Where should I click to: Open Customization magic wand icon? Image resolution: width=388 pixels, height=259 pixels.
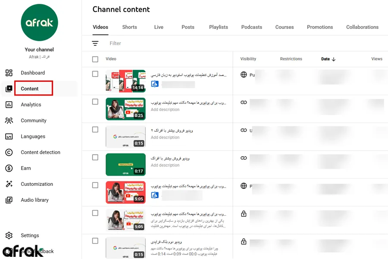click(x=9, y=184)
